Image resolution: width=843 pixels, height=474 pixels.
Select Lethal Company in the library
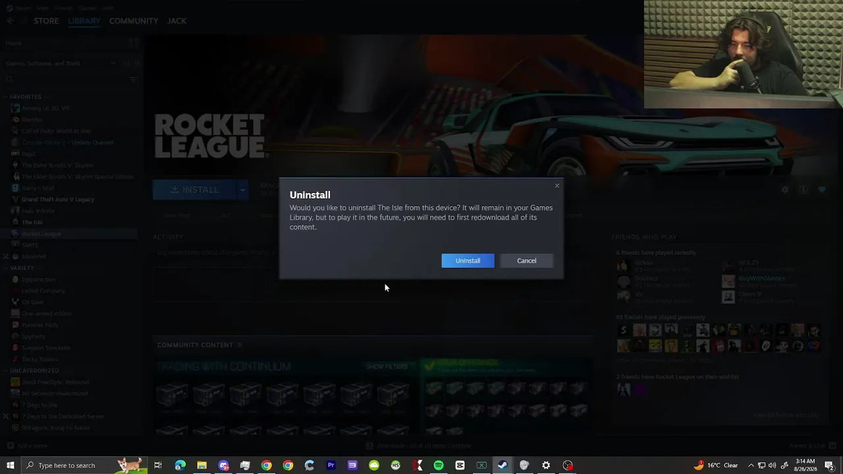pos(43,290)
